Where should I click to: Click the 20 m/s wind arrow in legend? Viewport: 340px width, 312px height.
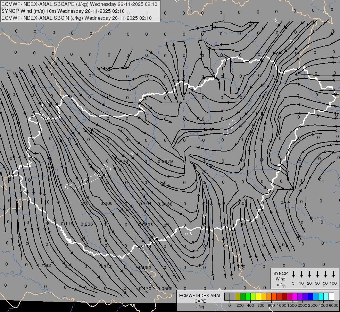coord(309,274)
